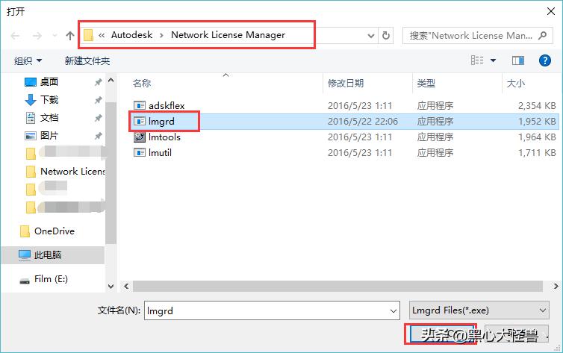This screenshot has height=353, width=563.
Task: Go forward with the forward arrow
Action: click(x=37, y=36)
